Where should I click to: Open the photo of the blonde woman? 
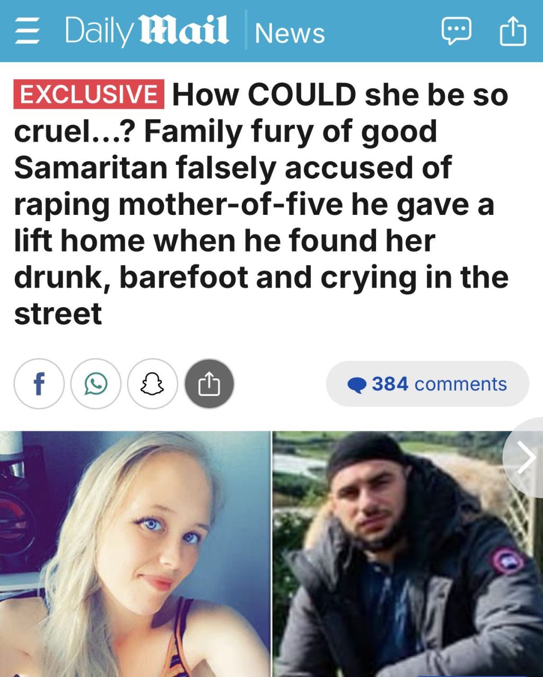135,554
